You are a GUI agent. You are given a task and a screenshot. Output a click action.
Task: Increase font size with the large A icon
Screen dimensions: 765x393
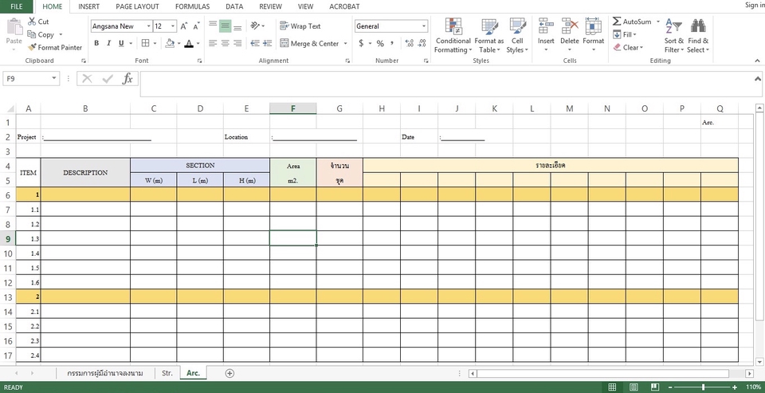(184, 26)
